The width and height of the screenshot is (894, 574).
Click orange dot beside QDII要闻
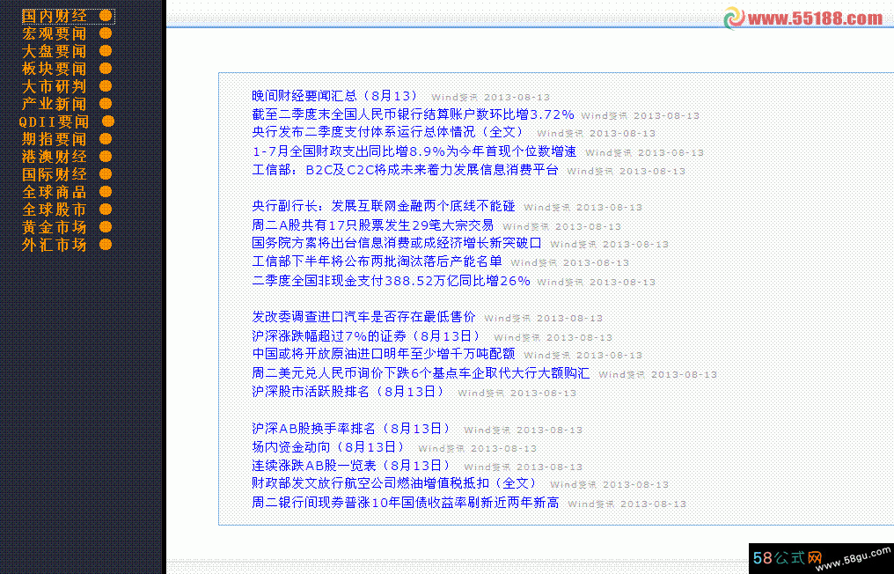(108, 121)
